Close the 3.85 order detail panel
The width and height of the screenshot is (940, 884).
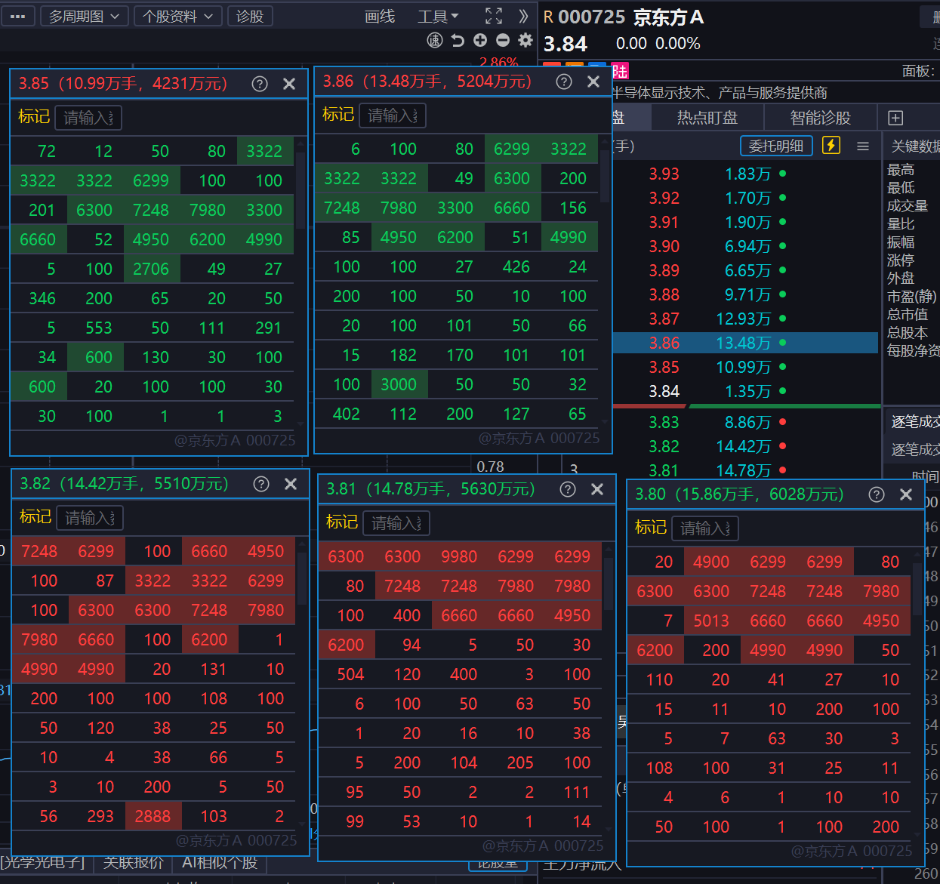[289, 84]
